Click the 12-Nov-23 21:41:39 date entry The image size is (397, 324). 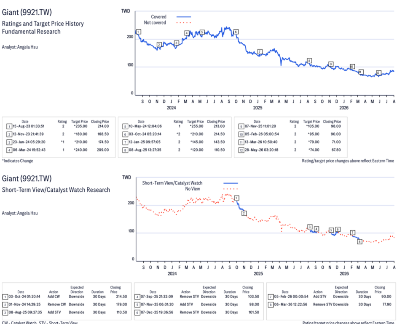click(x=29, y=134)
